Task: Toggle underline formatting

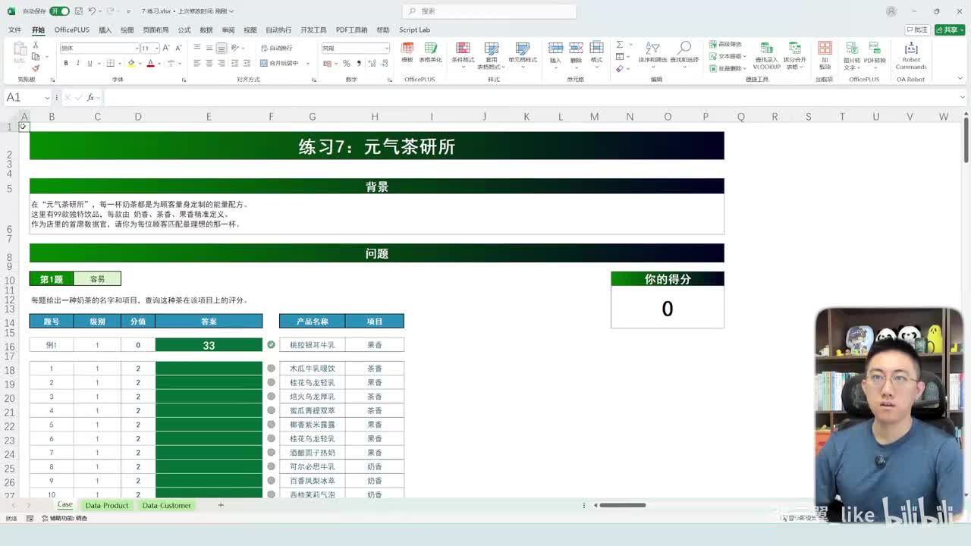Action: 90,63
